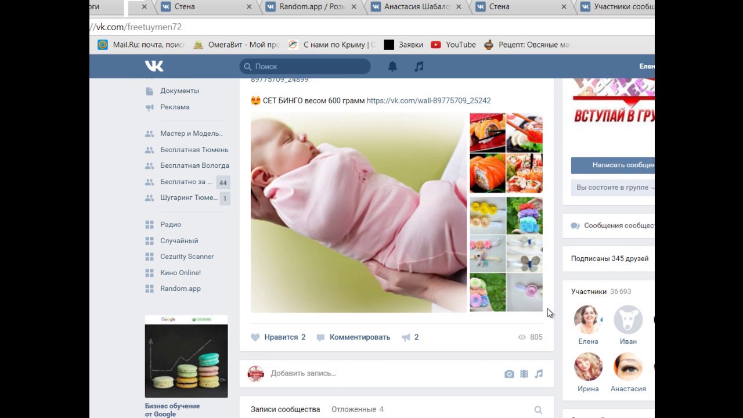This screenshot has width=743, height=418.
Task: Switch to the Отложенные tab
Action: (358, 409)
